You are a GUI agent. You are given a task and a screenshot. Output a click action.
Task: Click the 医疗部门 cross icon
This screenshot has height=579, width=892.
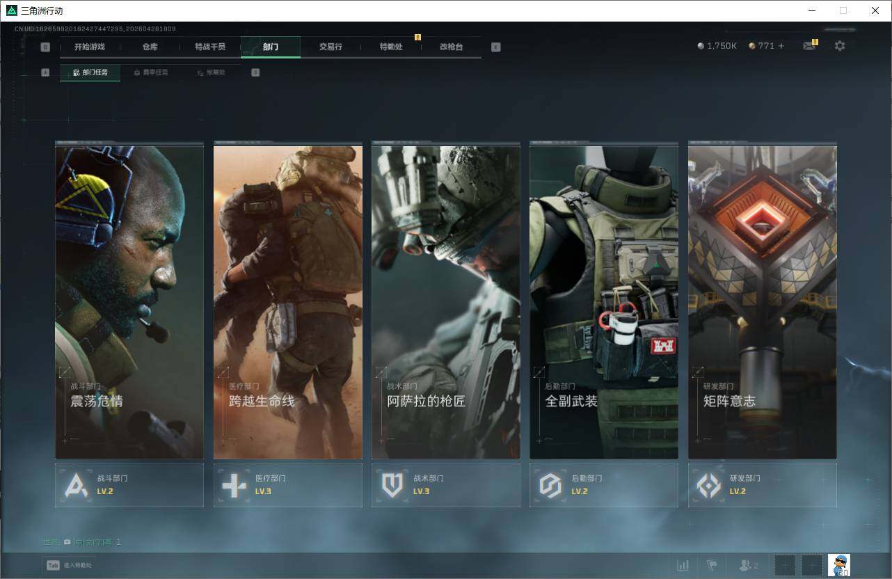234,485
